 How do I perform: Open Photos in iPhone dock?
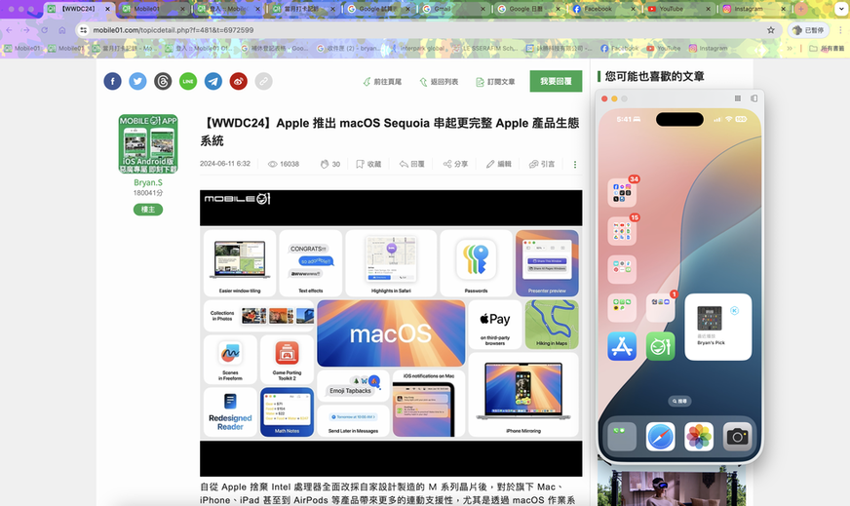click(699, 437)
